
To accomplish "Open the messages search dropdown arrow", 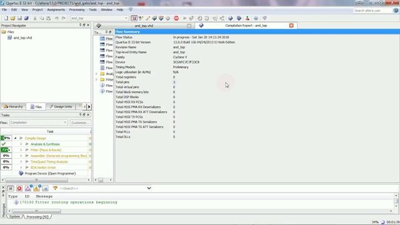I will click(x=149, y=188).
